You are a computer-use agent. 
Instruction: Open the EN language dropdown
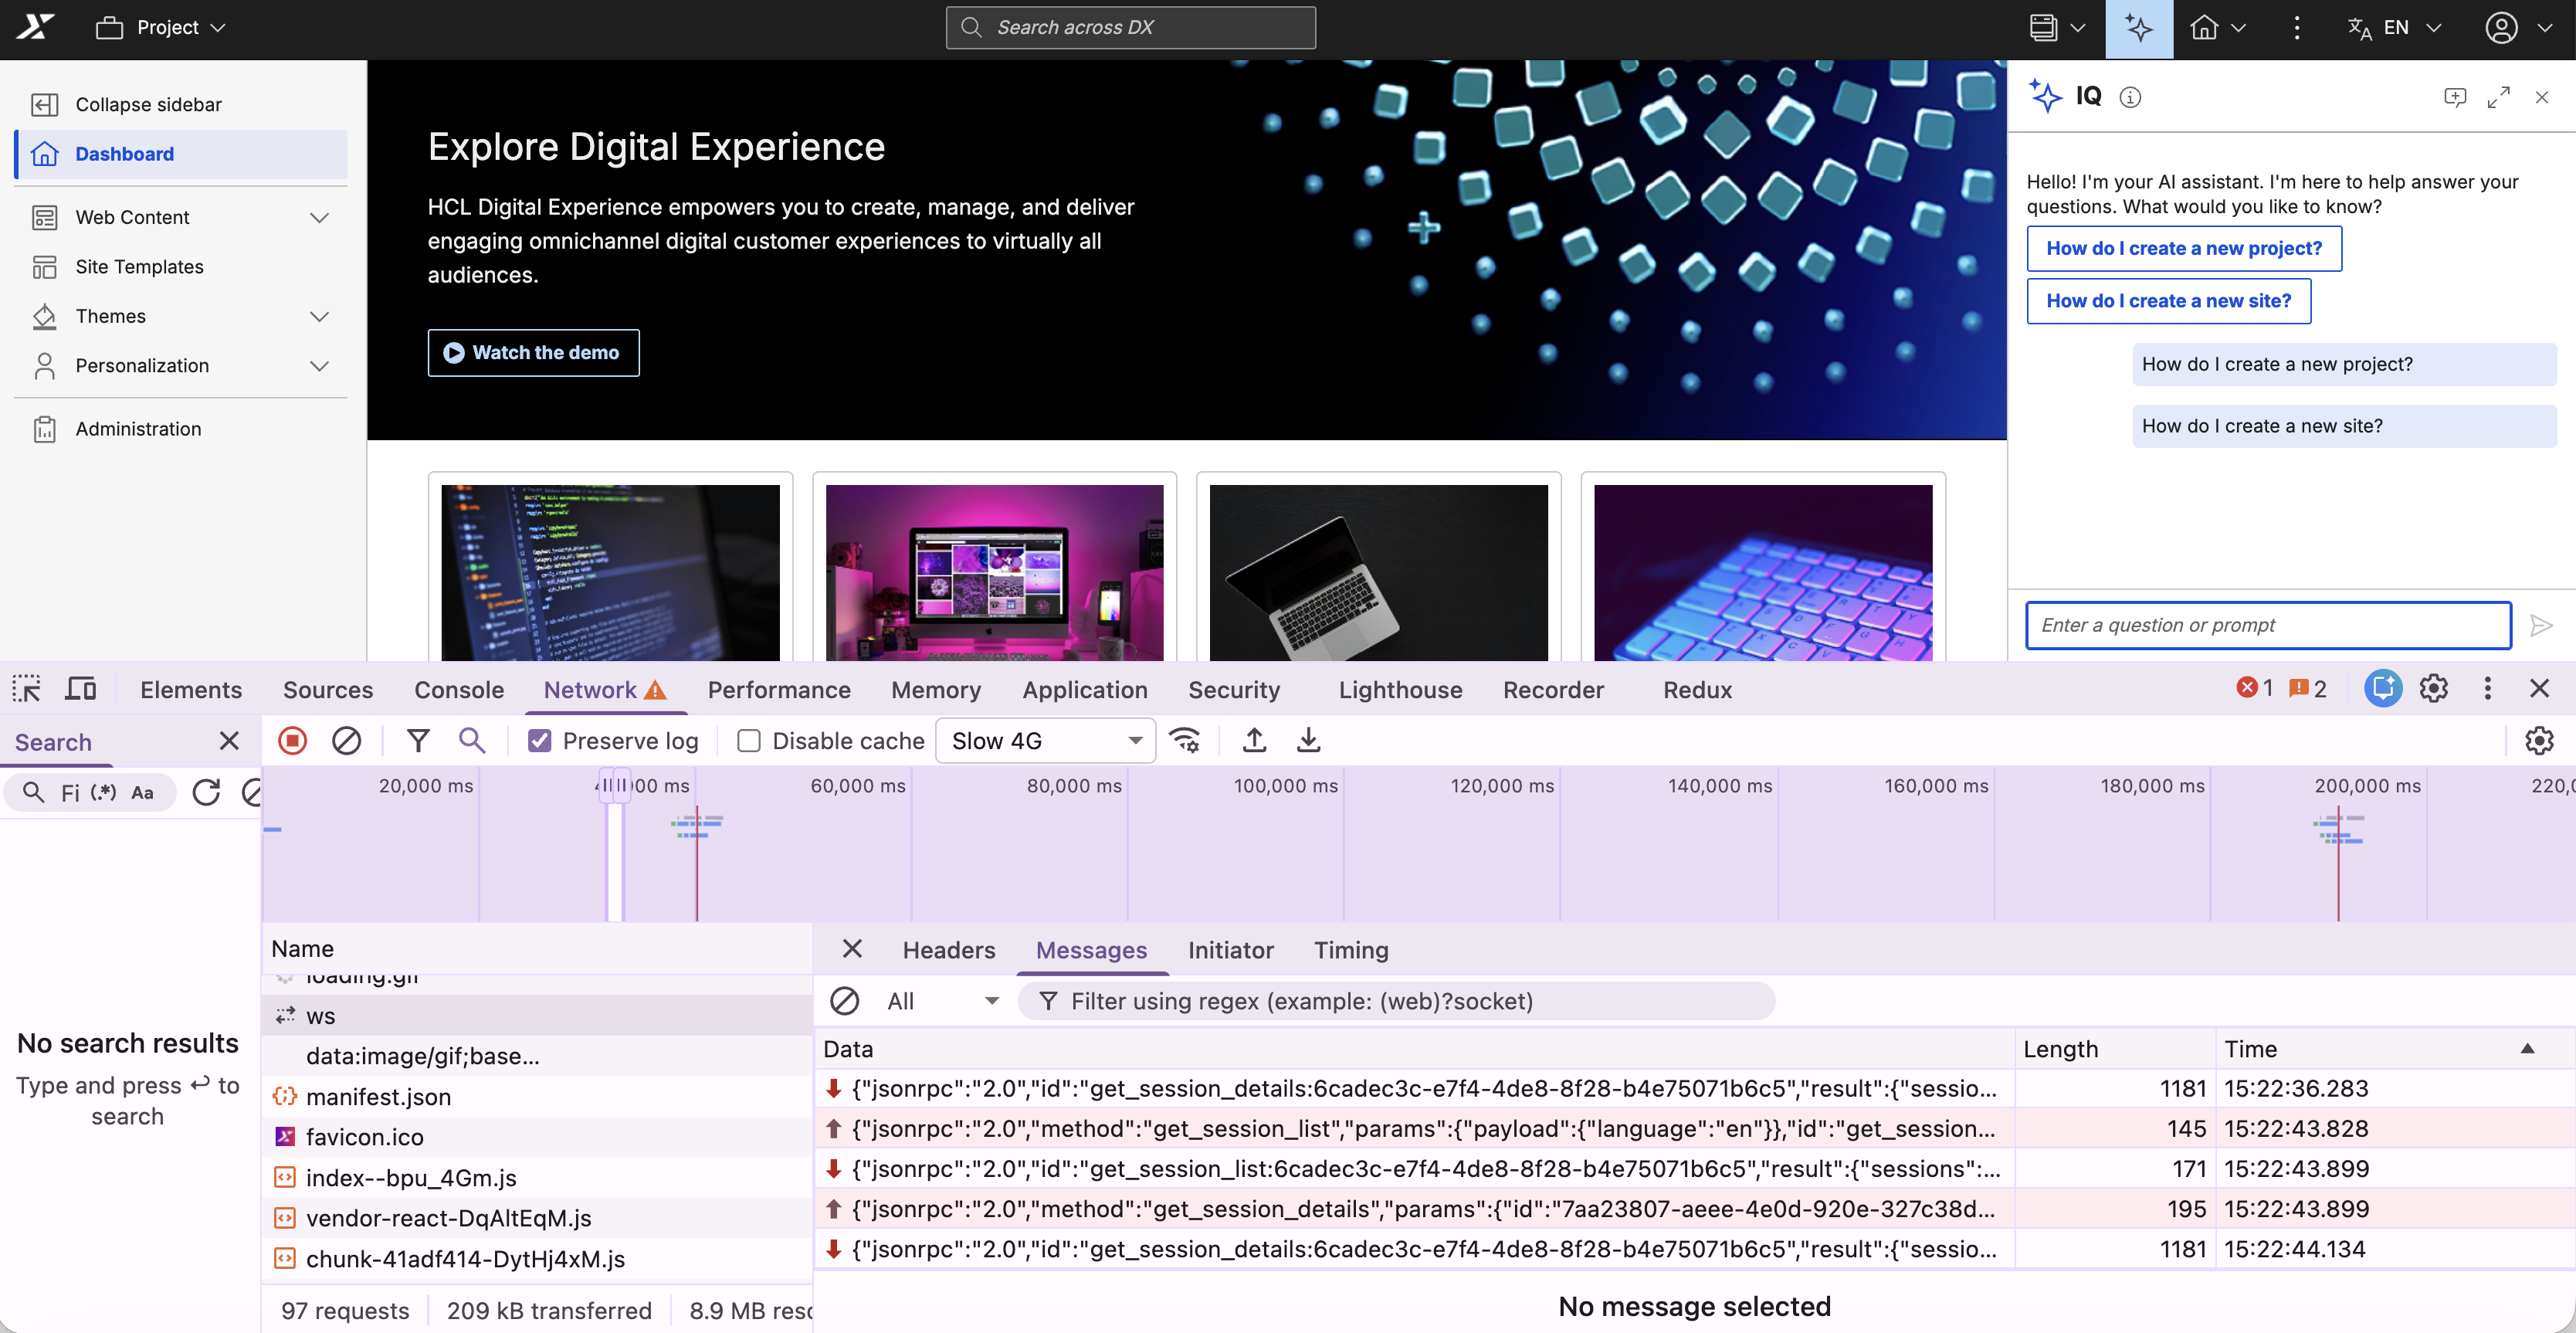2394,28
